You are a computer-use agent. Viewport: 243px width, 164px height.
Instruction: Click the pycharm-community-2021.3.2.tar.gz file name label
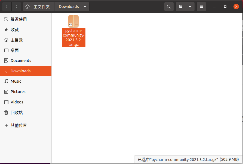click(74, 37)
